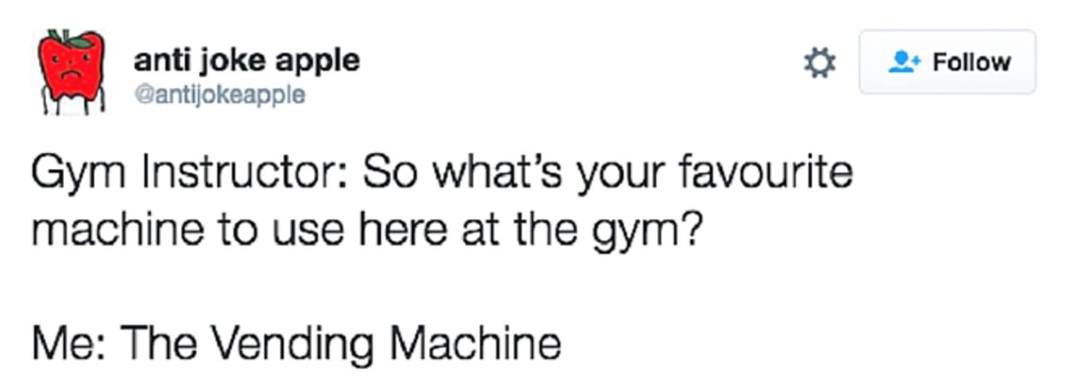
Task: Click the word "machine" starting the second line
Action: pos(118,229)
